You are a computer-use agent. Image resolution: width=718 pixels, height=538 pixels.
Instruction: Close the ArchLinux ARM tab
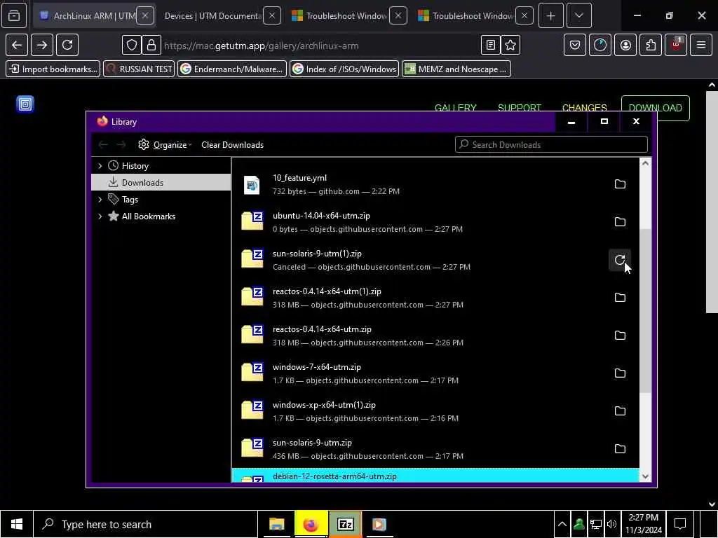pos(145,15)
